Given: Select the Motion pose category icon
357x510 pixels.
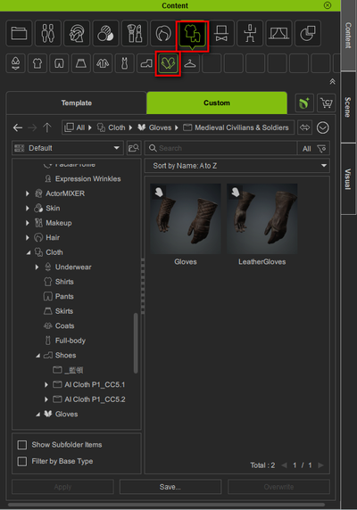Looking at the screenshot, I should [250, 33].
